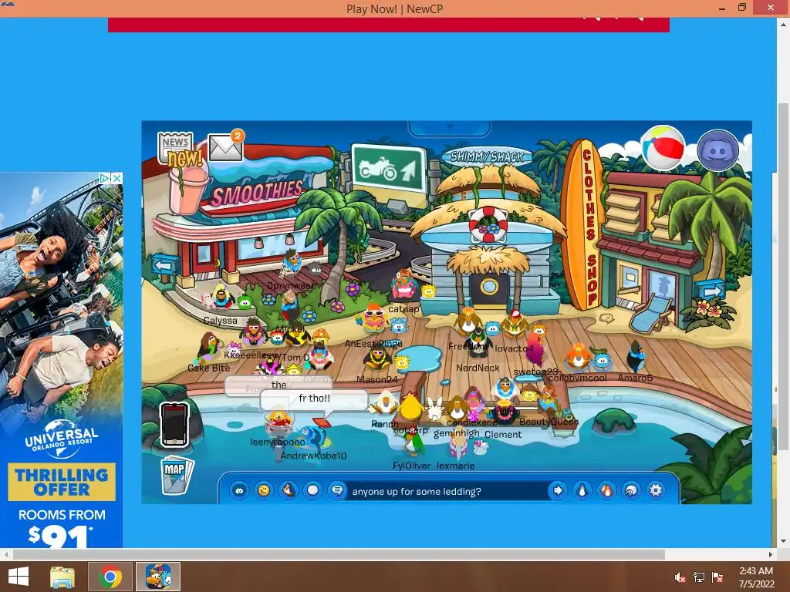Click penguin named leenyrooooo
The image size is (790, 592).
tap(278, 423)
